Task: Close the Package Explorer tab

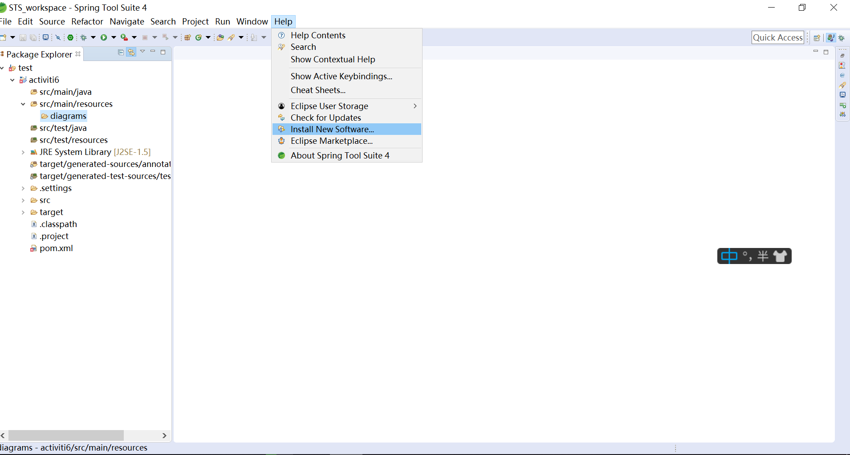Action: point(78,54)
